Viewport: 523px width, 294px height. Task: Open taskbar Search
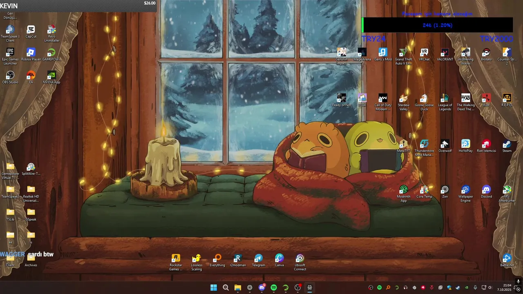pos(226,287)
